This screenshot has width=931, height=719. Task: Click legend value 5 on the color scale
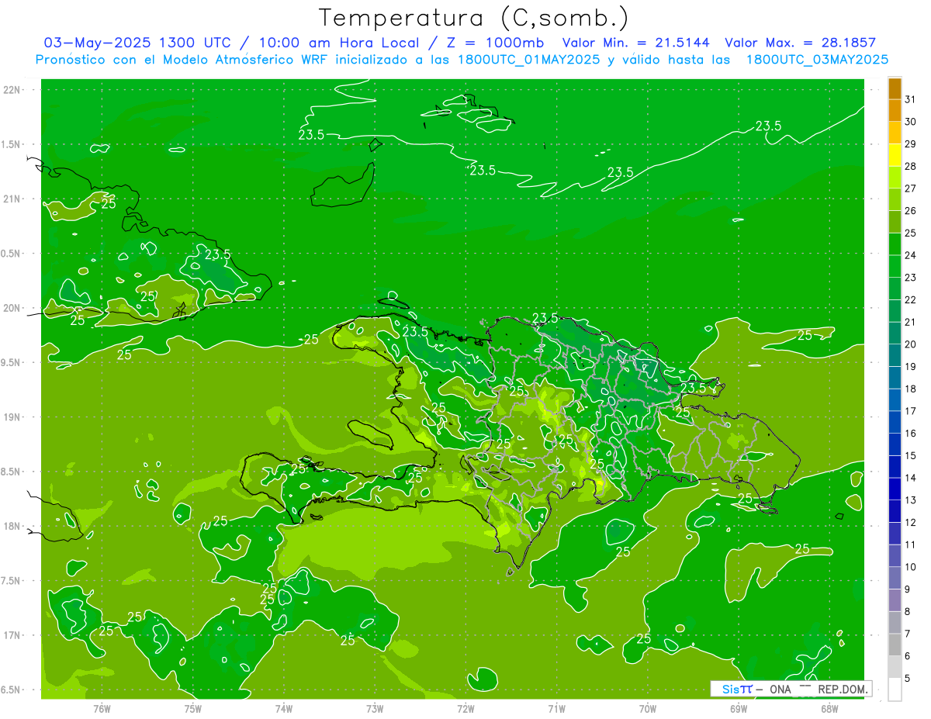point(908,679)
